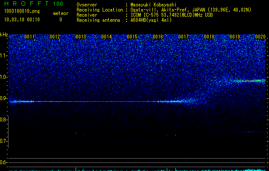Click the kHz axis unit label
The height and width of the screenshot is (171, 269).
4,35
